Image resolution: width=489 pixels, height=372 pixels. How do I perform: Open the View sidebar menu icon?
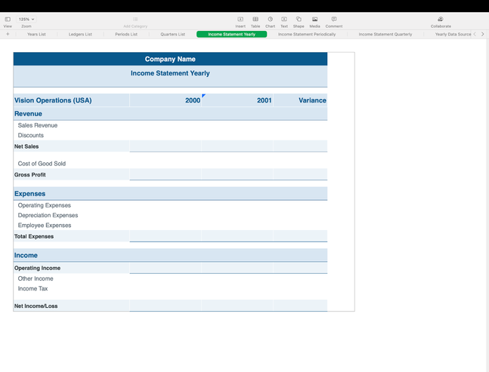(x=8, y=19)
